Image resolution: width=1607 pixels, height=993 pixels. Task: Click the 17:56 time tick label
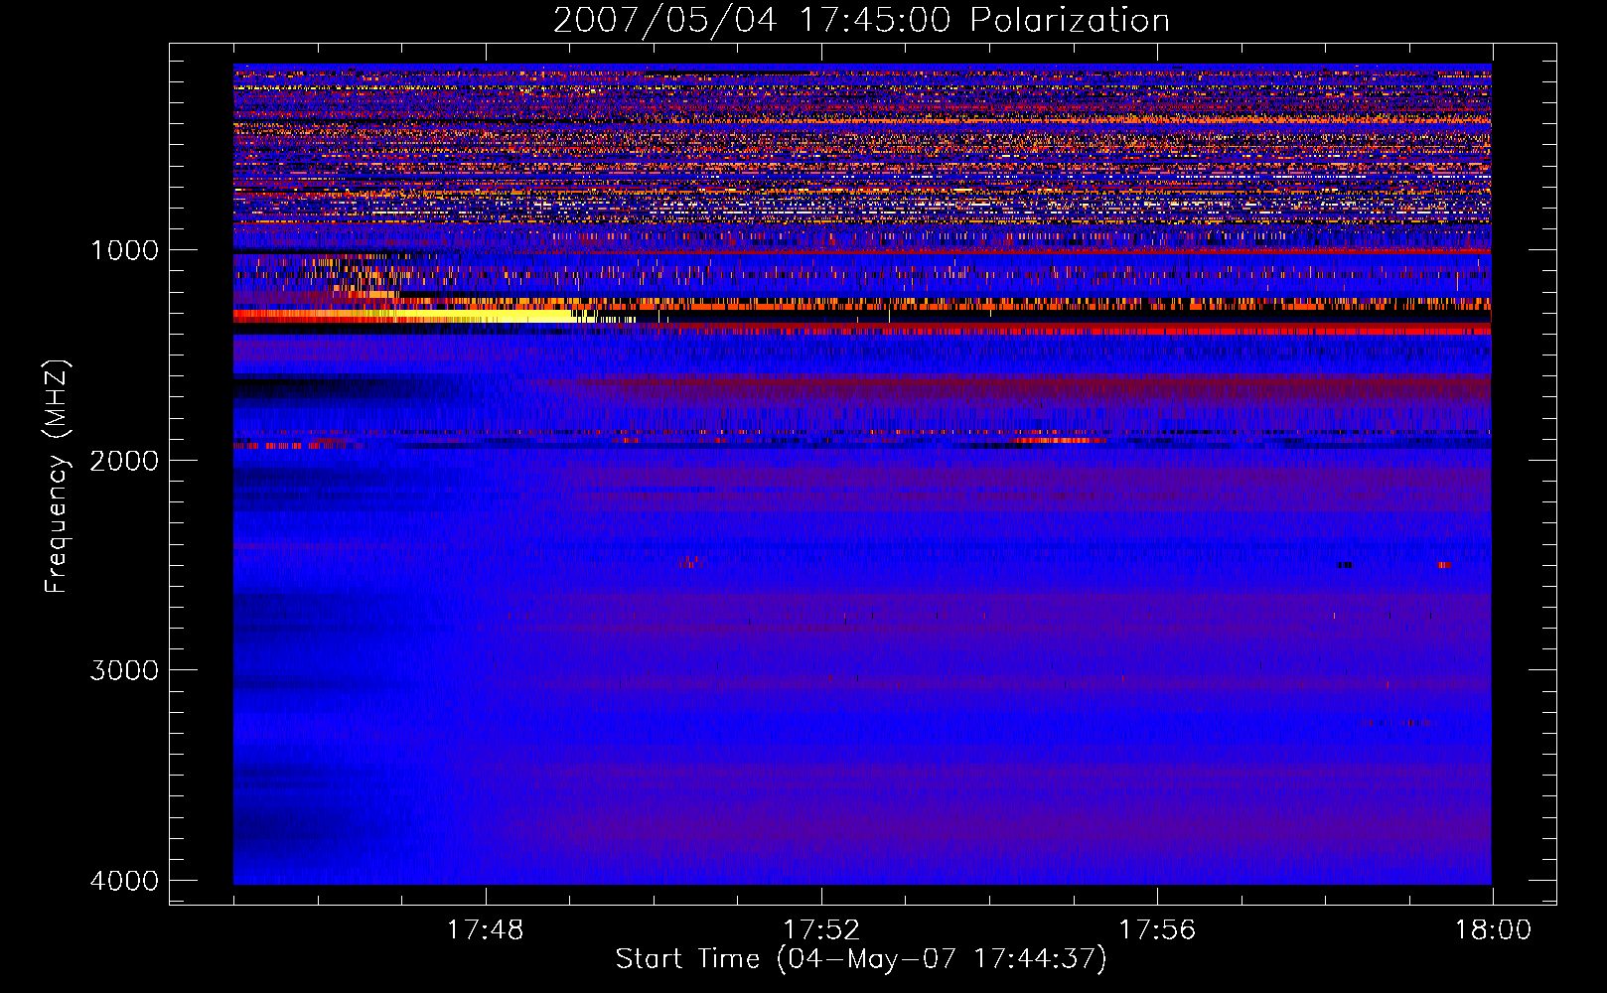click(x=1157, y=930)
